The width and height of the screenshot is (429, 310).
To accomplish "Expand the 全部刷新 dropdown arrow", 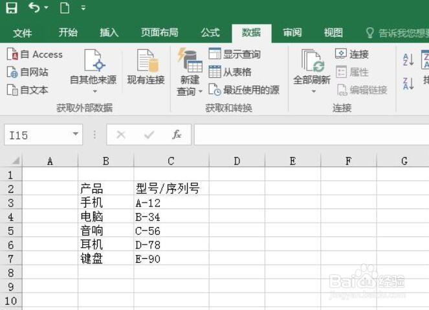I will coord(314,91).
